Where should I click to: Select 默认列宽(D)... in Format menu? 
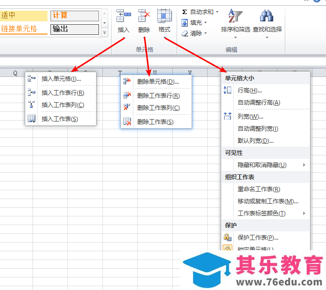click(266, 141)
